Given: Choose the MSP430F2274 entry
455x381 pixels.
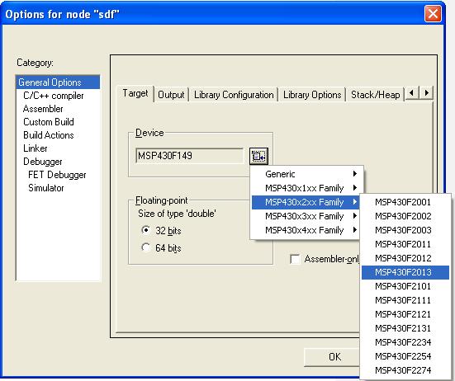Looking at the screenshot, I should click(405, 370).
